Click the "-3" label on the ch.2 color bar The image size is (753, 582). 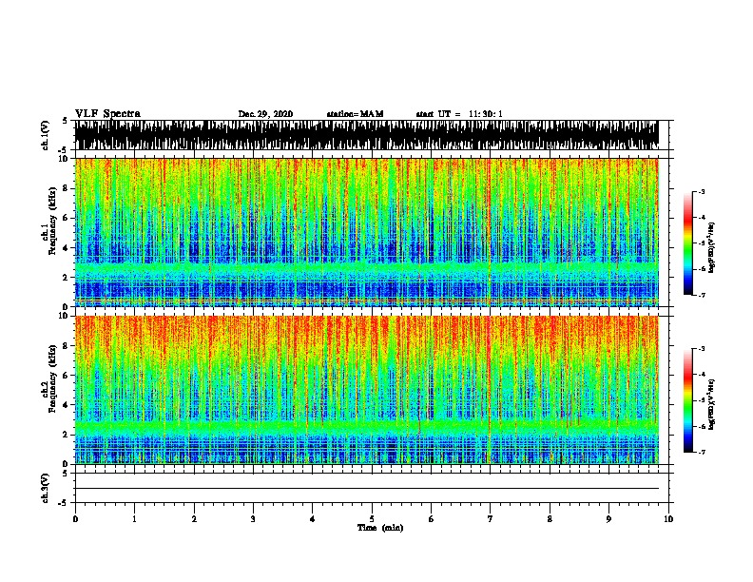(x=701, y=349)
